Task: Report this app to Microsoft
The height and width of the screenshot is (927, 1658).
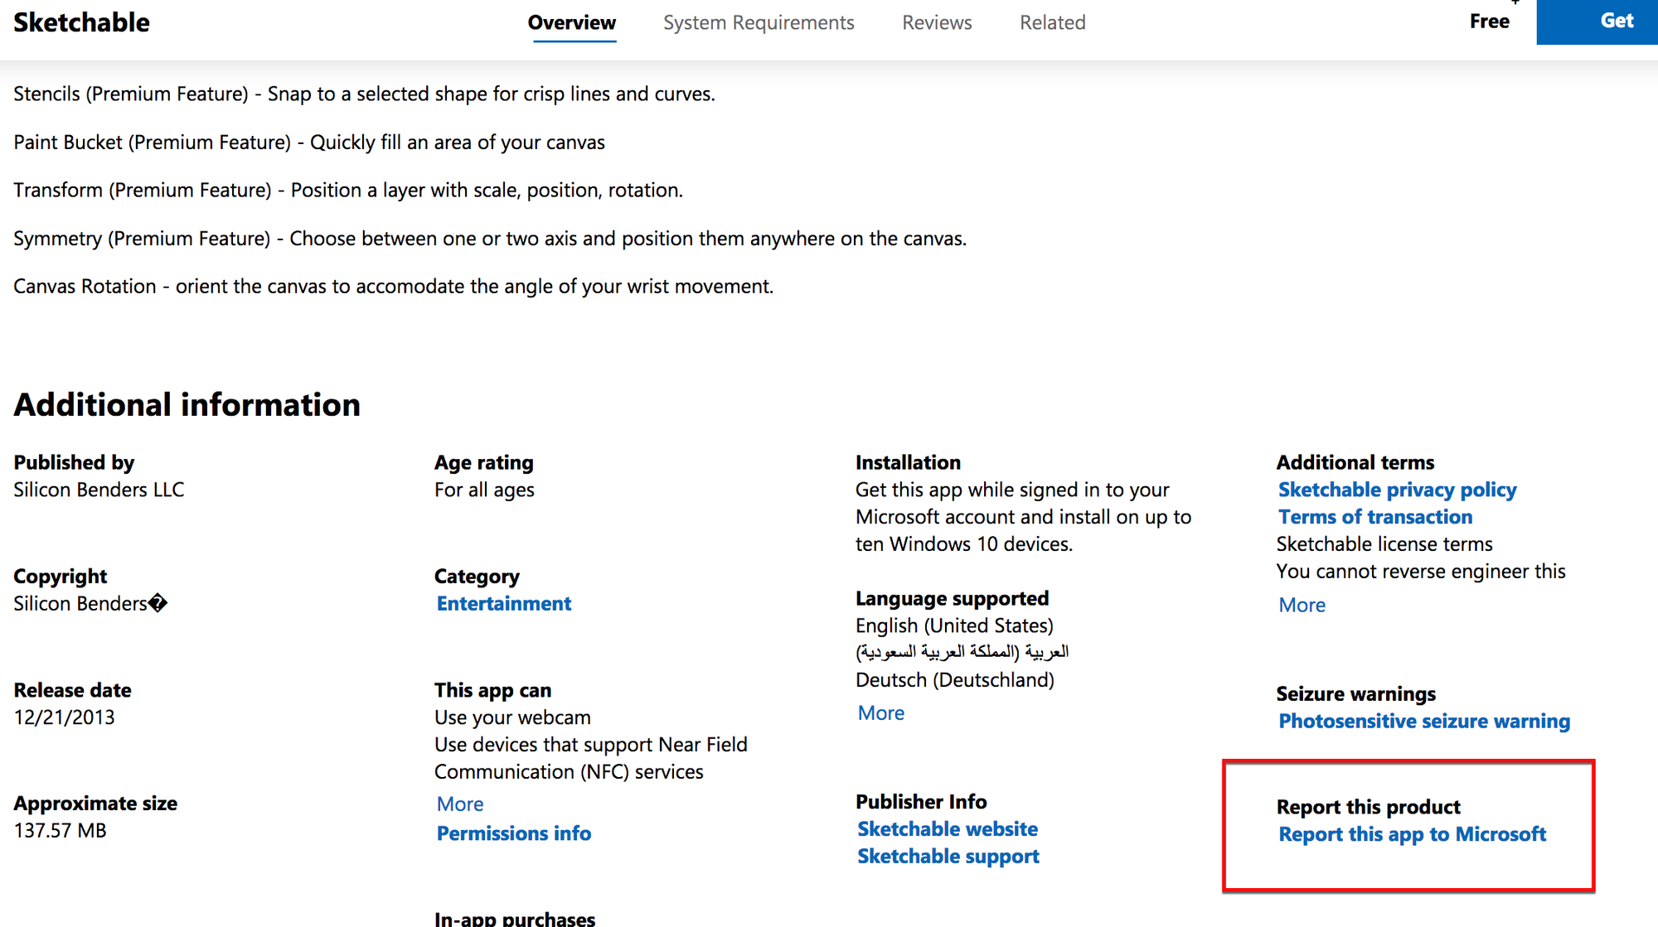Action: point(1412,834)
